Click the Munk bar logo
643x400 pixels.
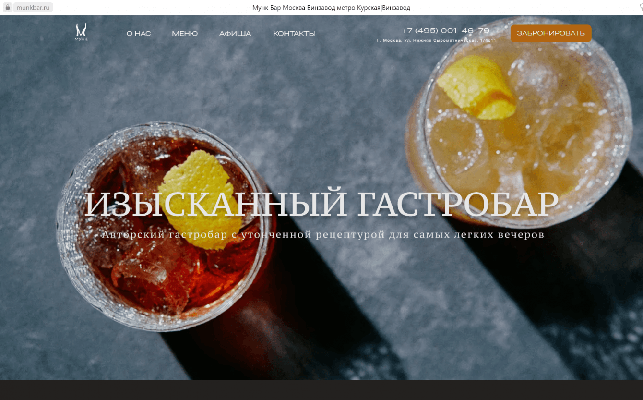pyautogui.click(x=81, y=32)
